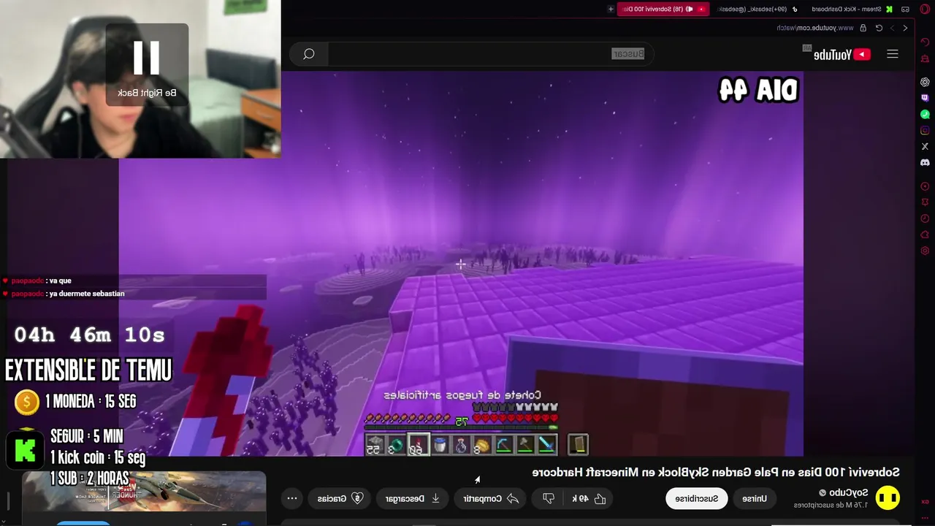This screenshot has width=935, height=526.
Task: Navigate back in browser
Action: 905,28
